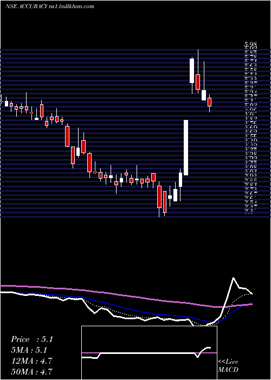Click the '50MA : 4.7' readout

[31, 371]
